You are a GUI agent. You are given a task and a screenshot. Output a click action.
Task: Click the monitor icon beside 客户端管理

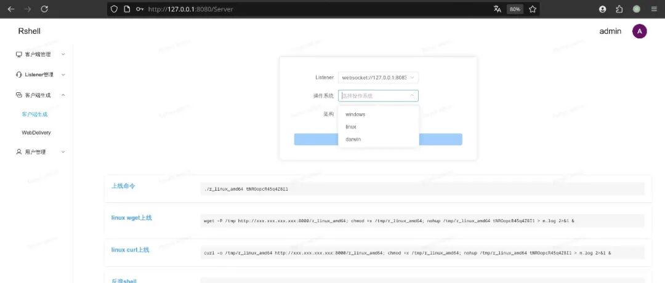click(18, 54)
